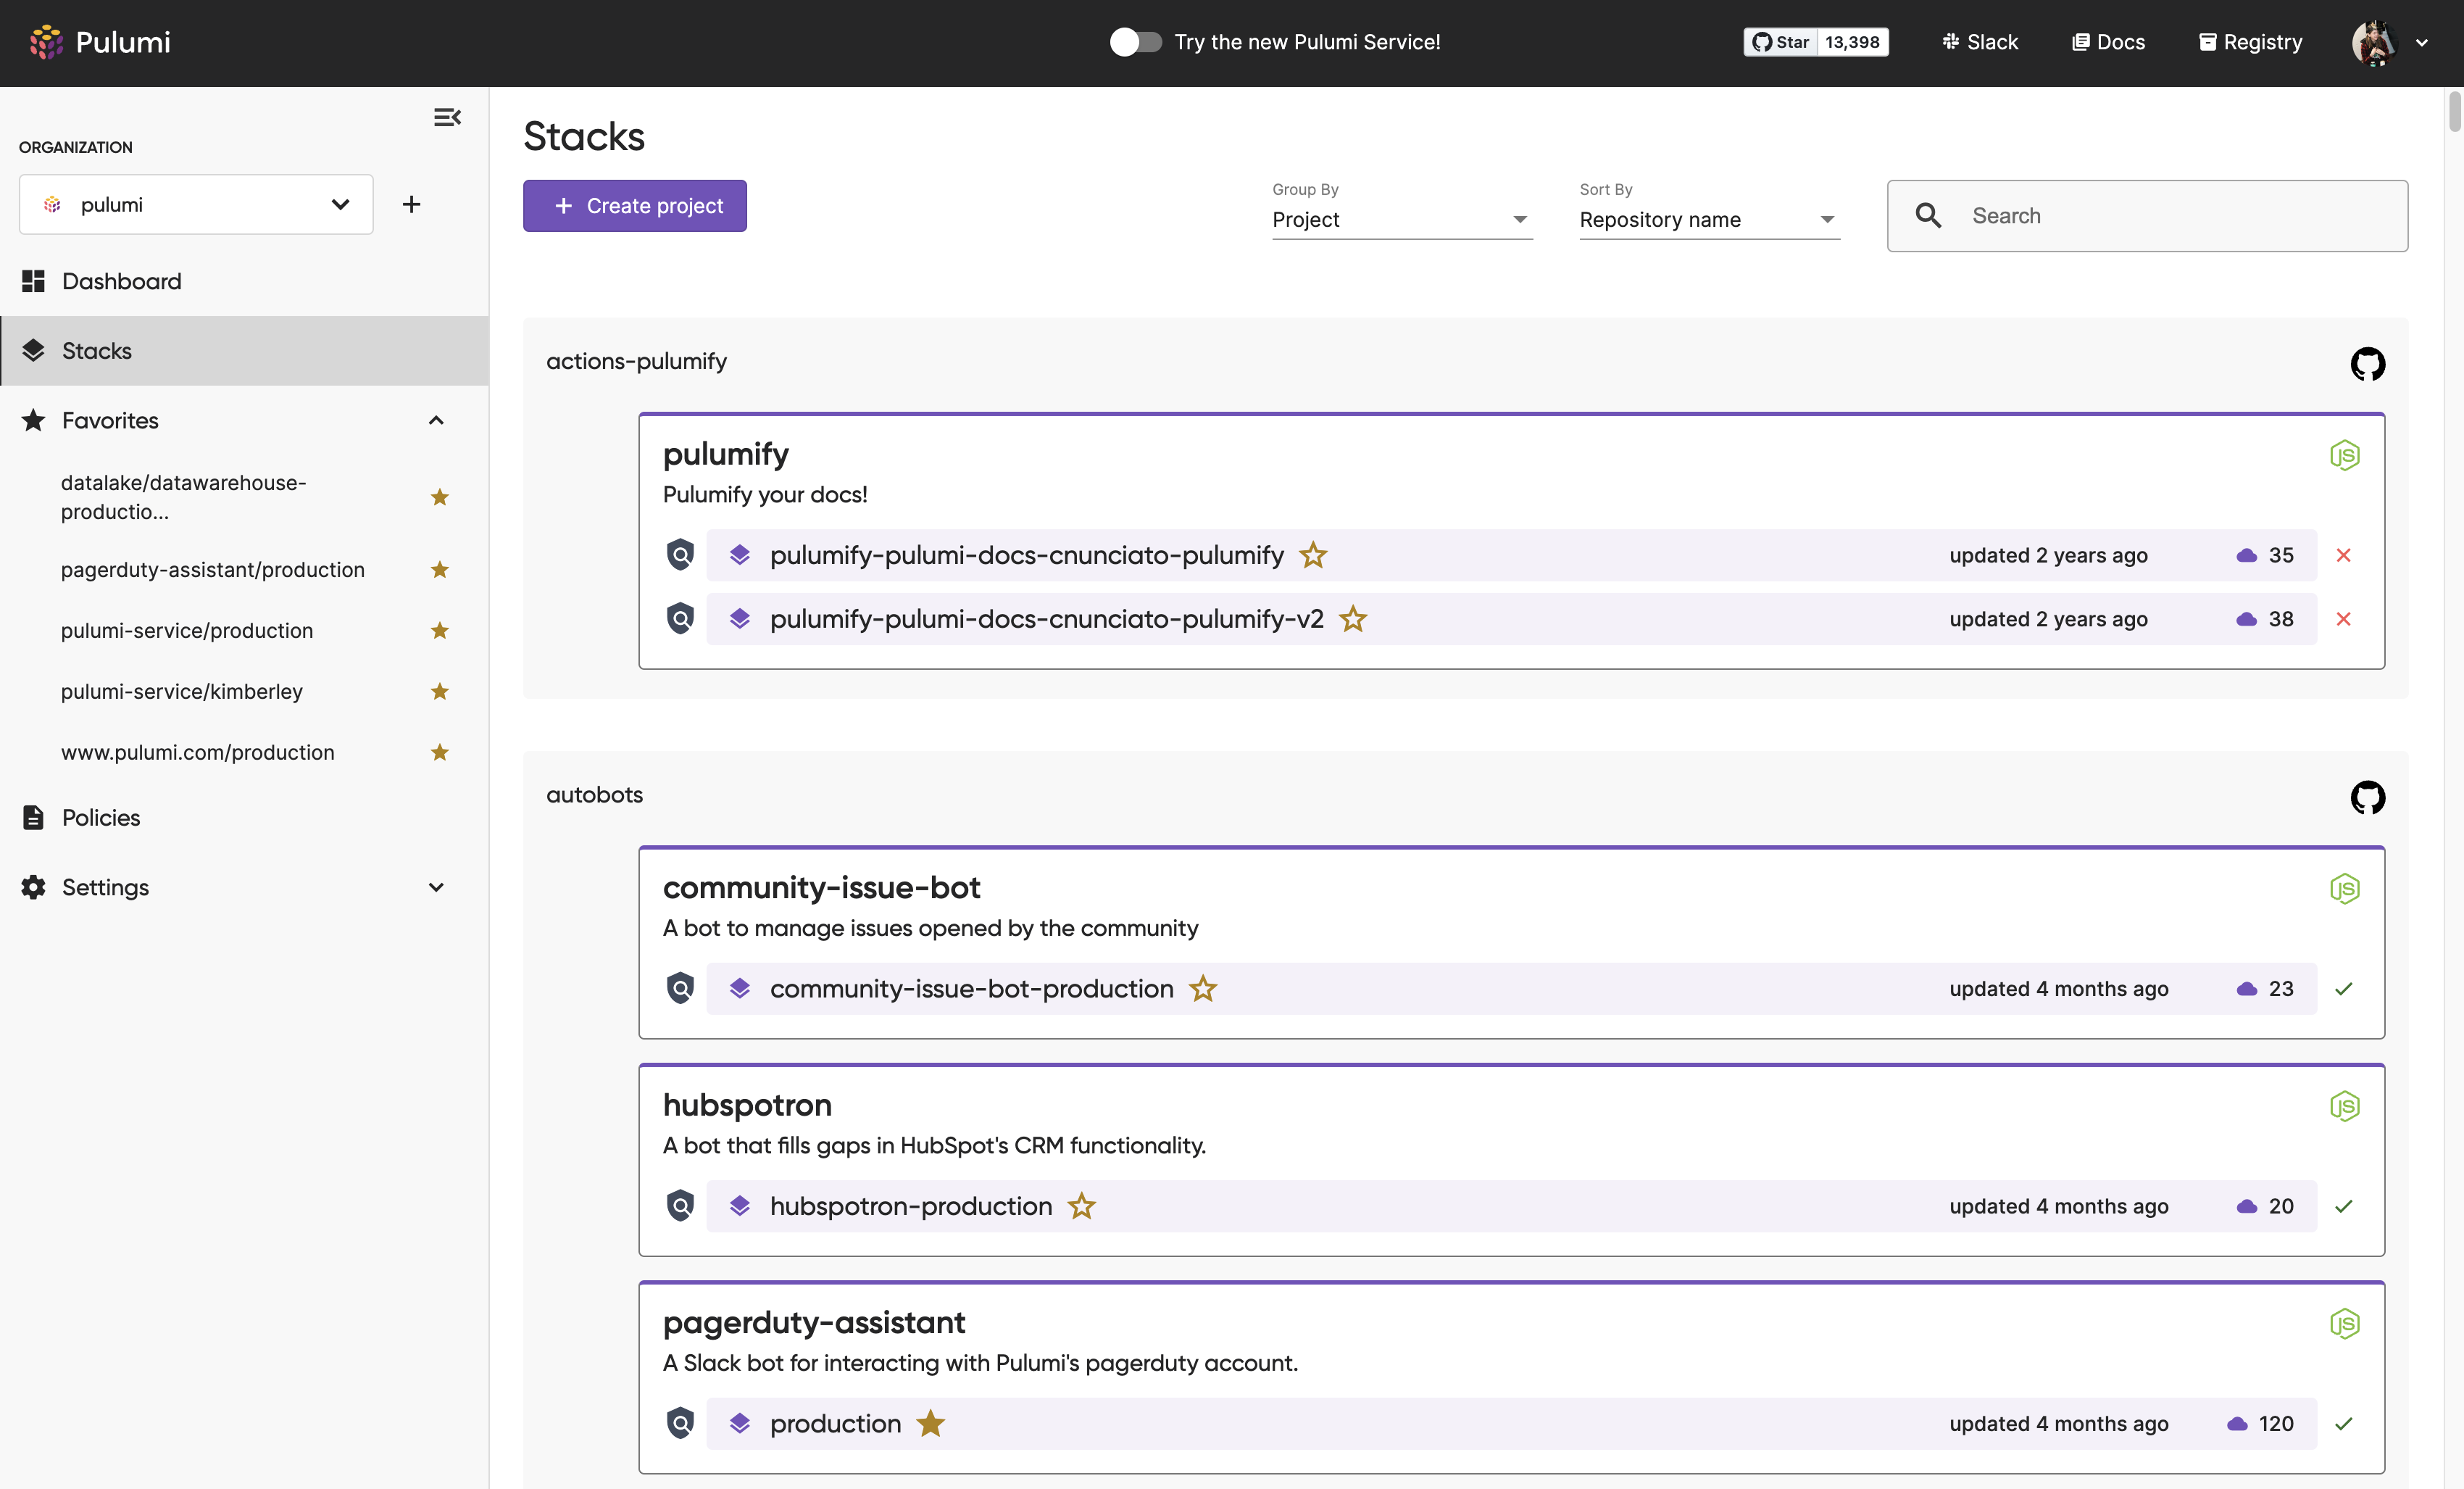This screenshot has height=1489, width=2464.
Task: Click the Node.js icon on community-issue-bot
Action: click(2344, 888)
